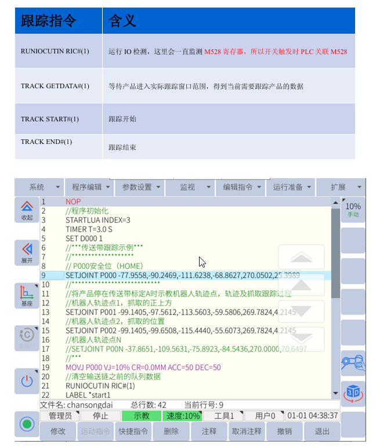Click the page-down double arrow overlay button

tap(301, 339)
